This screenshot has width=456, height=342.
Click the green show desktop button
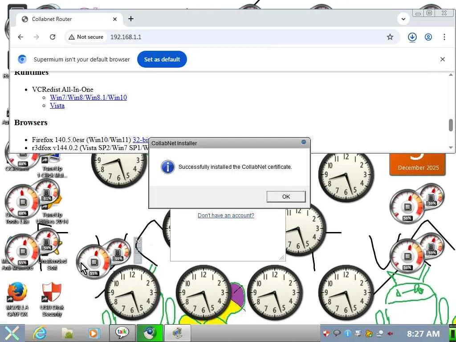[452, 333]
